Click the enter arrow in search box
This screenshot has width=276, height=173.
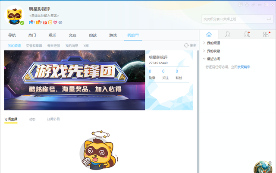(269, 19)
